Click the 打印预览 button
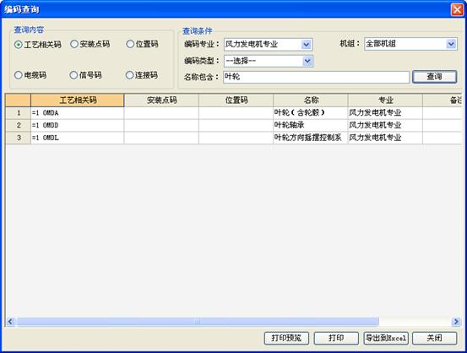The height and width of the screenshot is (353, 467). pos(286,338)
